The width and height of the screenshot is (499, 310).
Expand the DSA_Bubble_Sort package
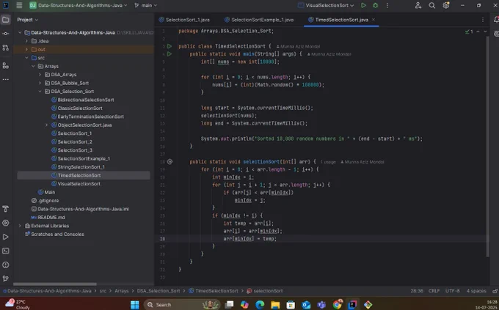40,83
